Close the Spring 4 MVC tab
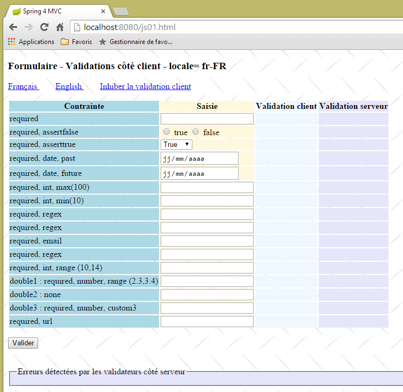Image resolution: width=403 pixels, height=392 pixels. pos(102,11)
